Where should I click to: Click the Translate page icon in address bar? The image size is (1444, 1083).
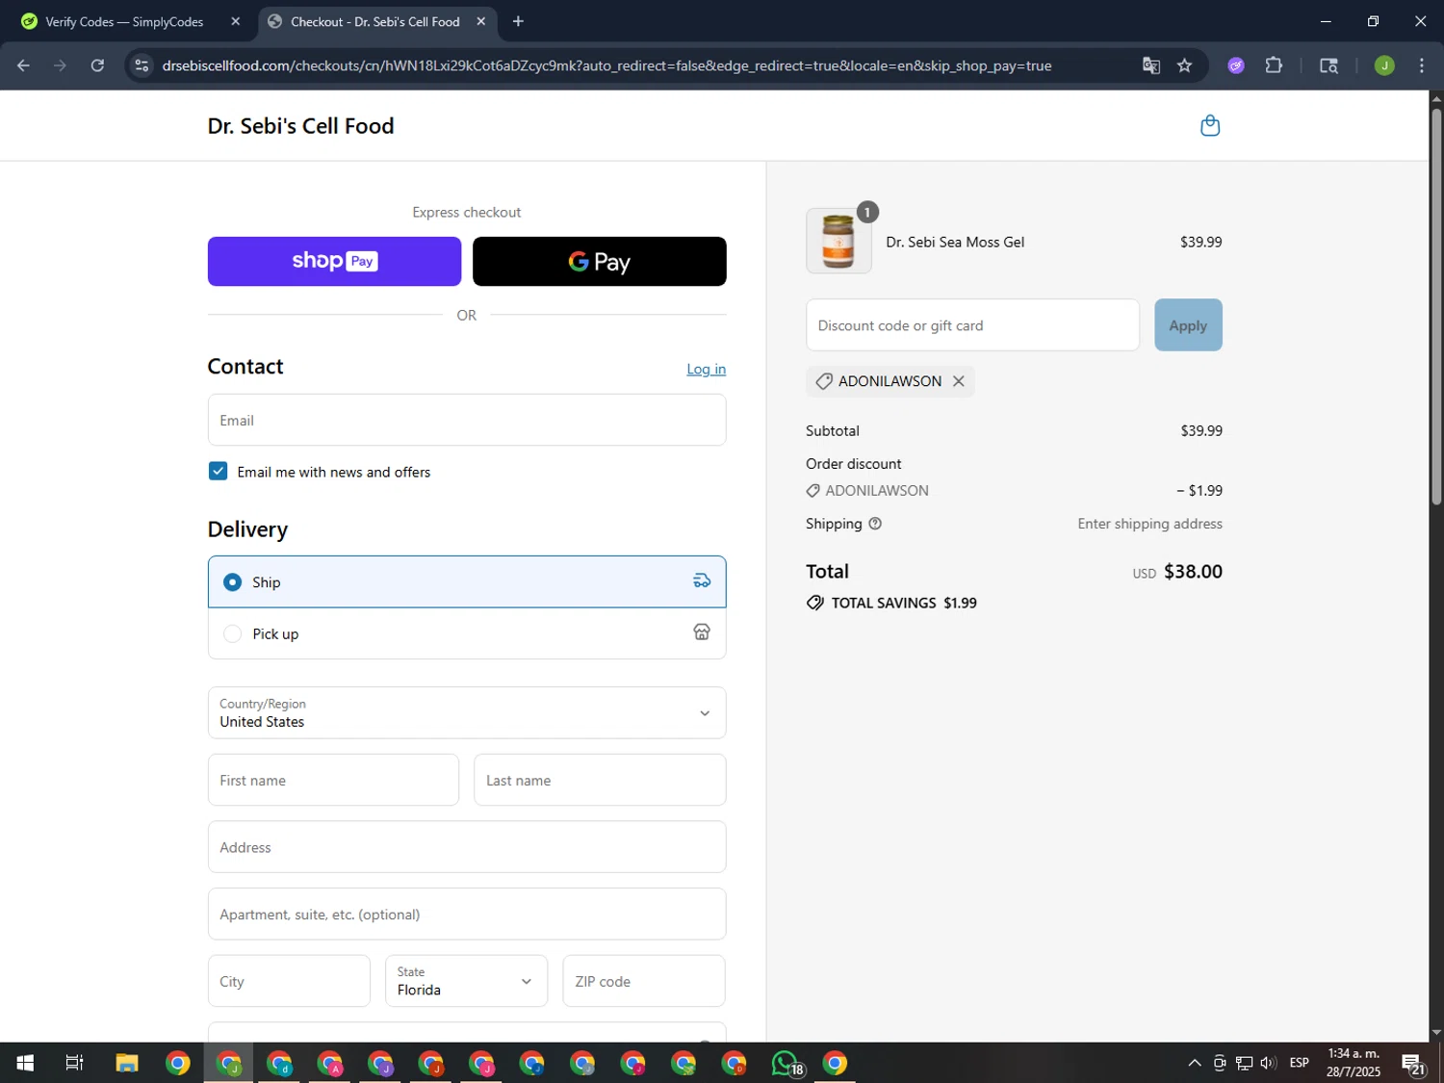pyautogui.click(x=1150, y=65)
